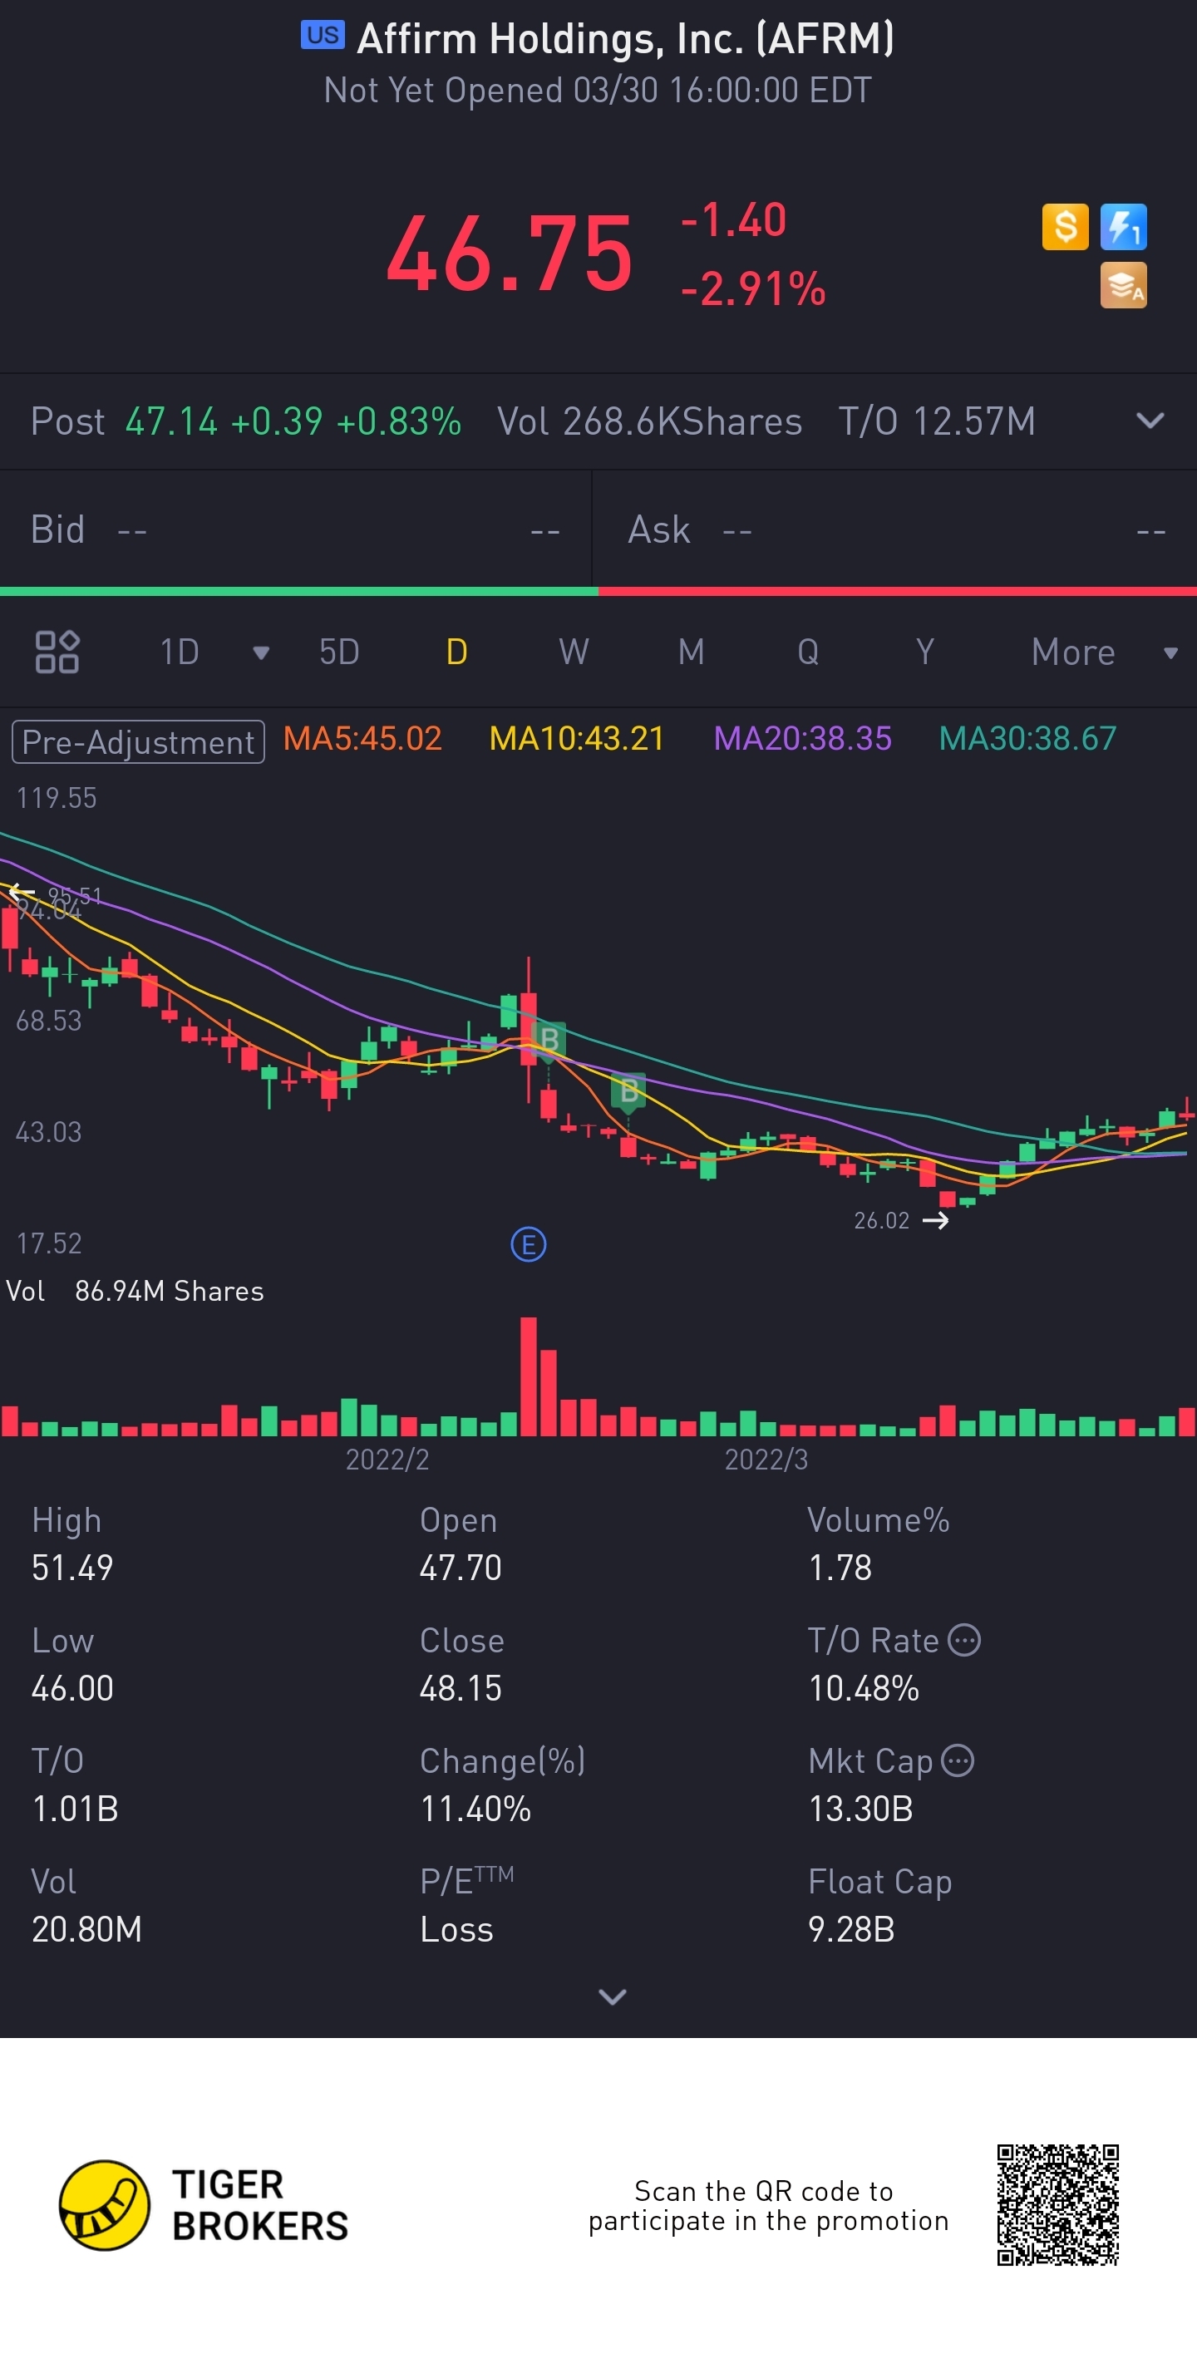Tap the tallest red volume bar
Viewport: 1197px width, 2373px height.
pyautogui.click(x=528, y=1376)
